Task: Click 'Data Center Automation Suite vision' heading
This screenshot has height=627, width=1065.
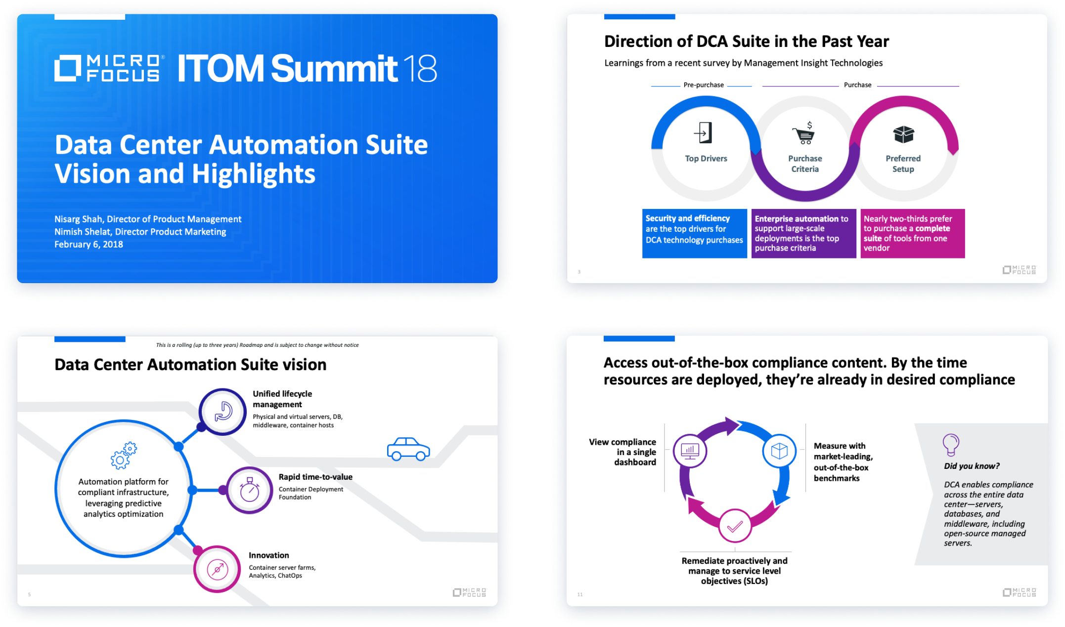Action: 190,365
